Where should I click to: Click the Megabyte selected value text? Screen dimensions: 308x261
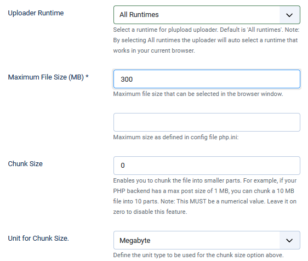(x=135, y=241)
